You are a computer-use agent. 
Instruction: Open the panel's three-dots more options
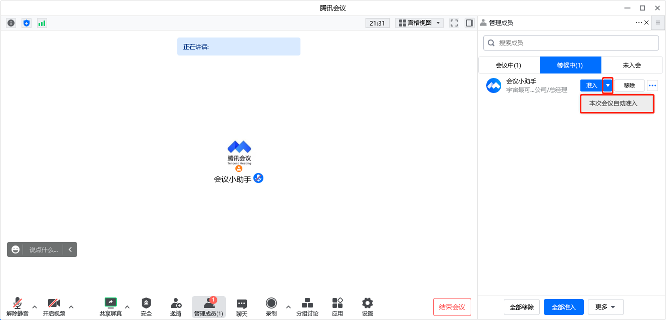(638, 22)
